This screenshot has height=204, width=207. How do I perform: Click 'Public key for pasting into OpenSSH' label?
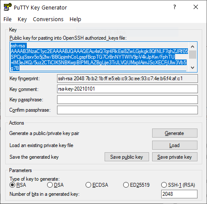(68, 38)
